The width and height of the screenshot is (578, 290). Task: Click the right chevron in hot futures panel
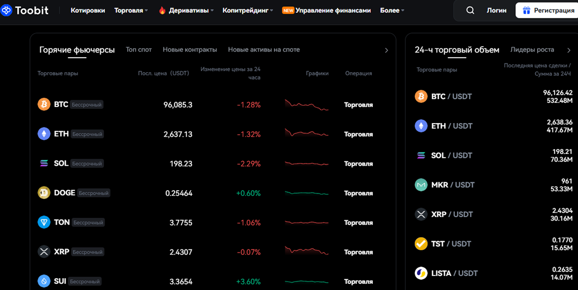point(386,50)
